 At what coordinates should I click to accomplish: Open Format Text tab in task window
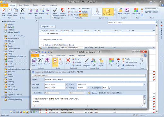[61, 56]
